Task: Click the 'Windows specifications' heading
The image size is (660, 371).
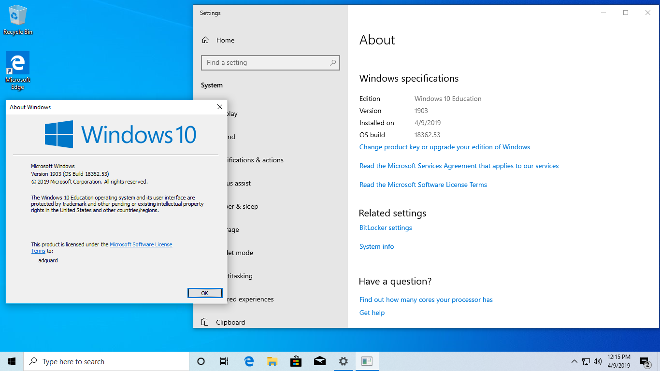Action: point(409,78)
